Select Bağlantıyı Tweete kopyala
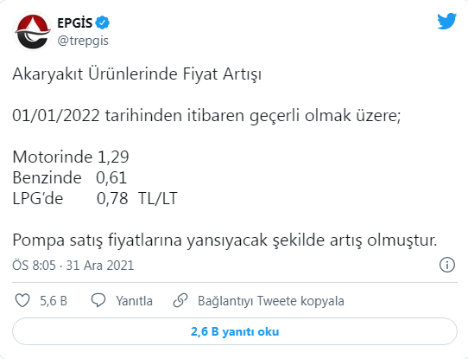 click(x=271, y=301)
